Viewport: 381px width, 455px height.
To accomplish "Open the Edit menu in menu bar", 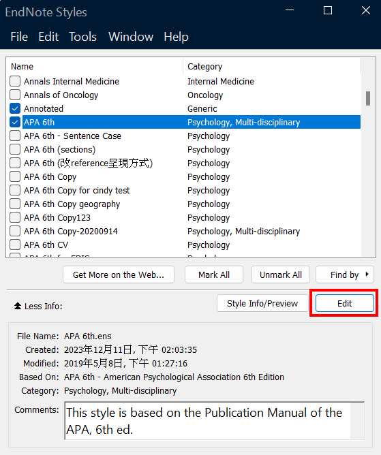I will (x=48, y=37).
